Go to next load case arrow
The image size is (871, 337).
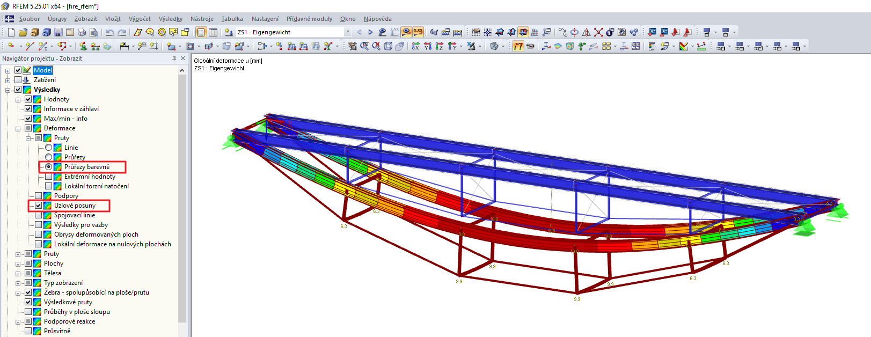click(x=370, y=32)
